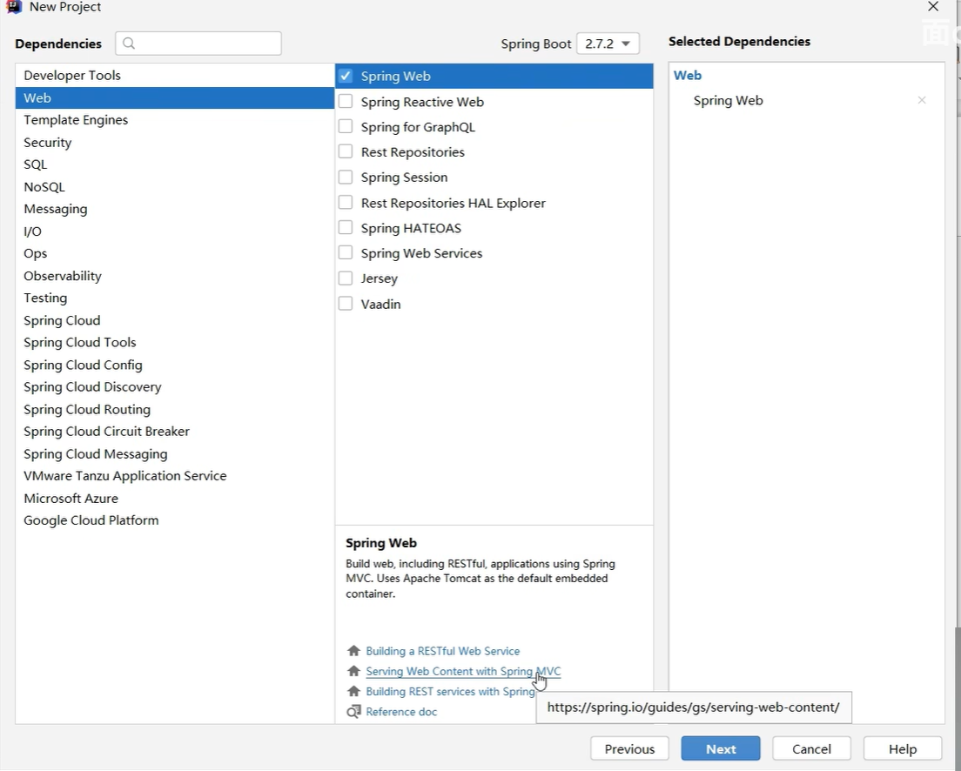Open Building a RESTful Web Service guide

442,651
